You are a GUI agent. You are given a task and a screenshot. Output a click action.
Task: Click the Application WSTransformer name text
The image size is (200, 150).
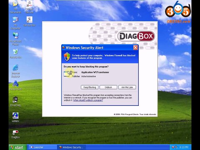coord(95,72)
